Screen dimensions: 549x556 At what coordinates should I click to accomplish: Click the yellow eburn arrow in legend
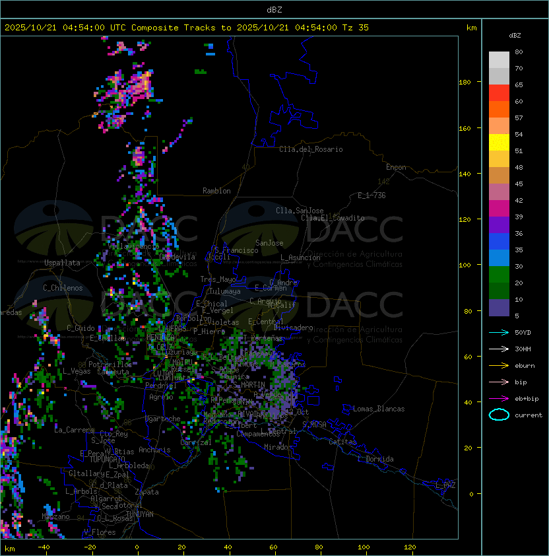[499, 366]
